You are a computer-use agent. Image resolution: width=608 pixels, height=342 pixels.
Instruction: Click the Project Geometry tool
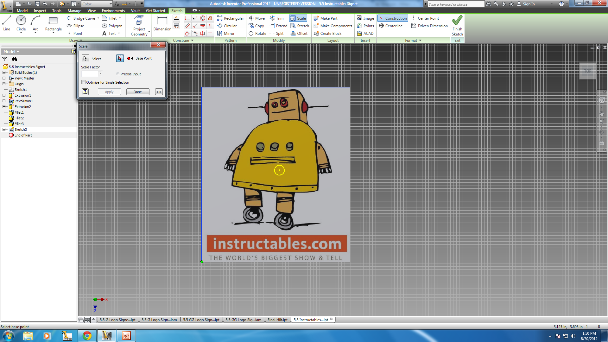tap(139, 26)
